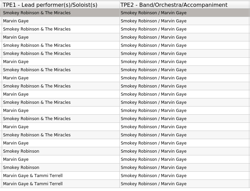
Task: Click TPE2 cell of the first Marvin Gaye row
Action: coord(154,21)
